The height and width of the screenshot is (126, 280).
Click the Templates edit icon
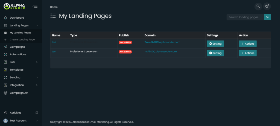(x=5, y=70)
